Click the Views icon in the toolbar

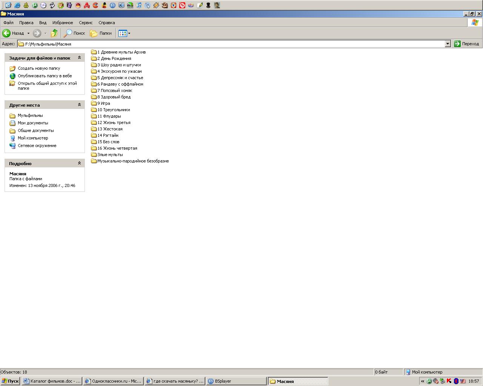coord(123,33)
